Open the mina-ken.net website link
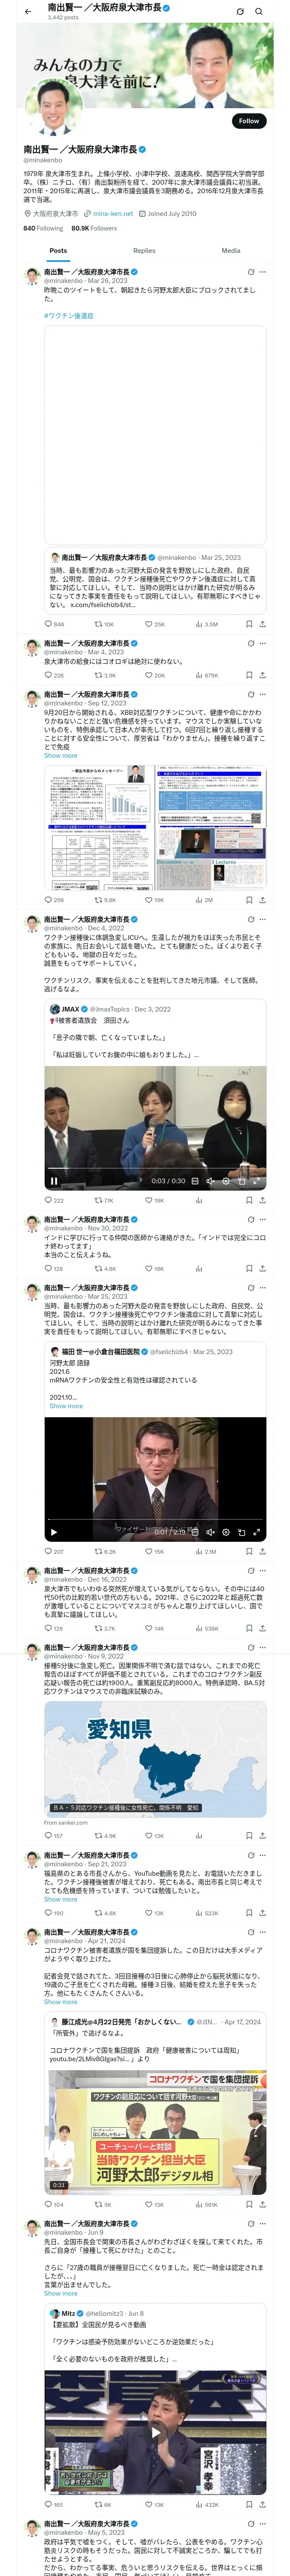The image size is (290, 2576). click(x=113, y=213)
